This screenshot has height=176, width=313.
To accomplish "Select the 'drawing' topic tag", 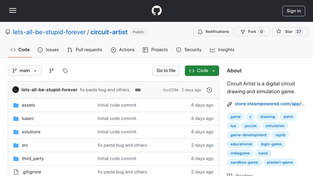I will (x=267, y=117).
